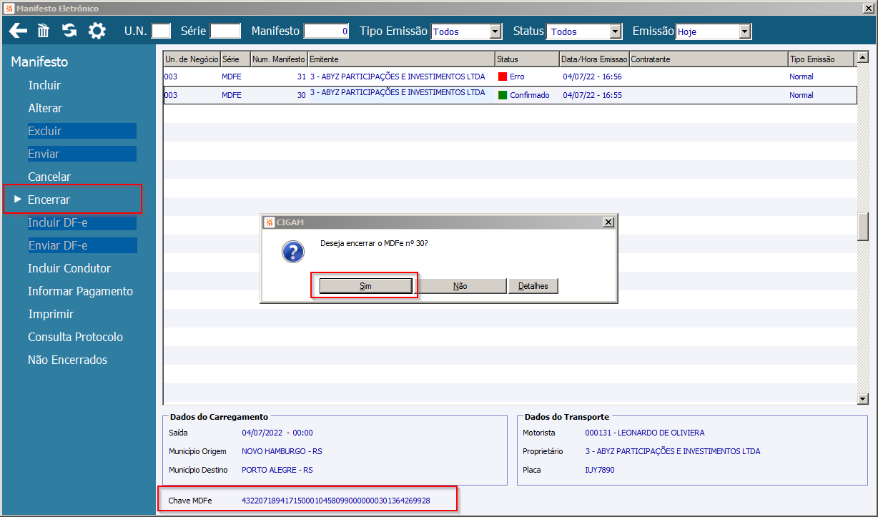Select Imprimir menu item

point(51,314)
